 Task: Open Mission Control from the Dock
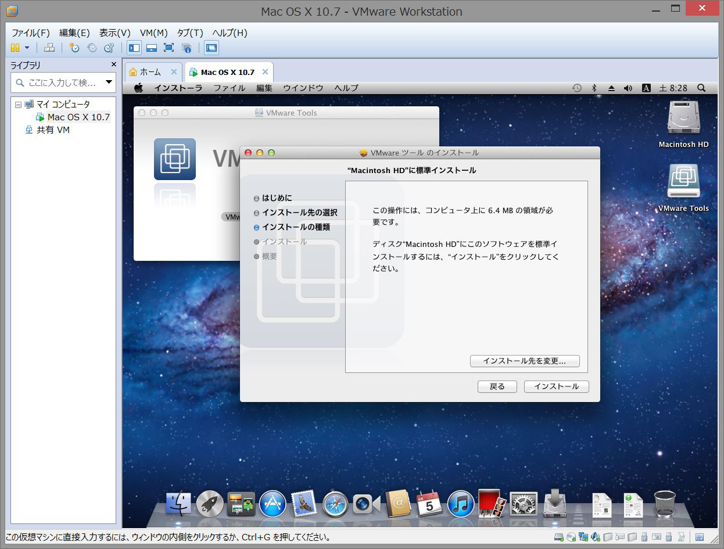[241, 503]
